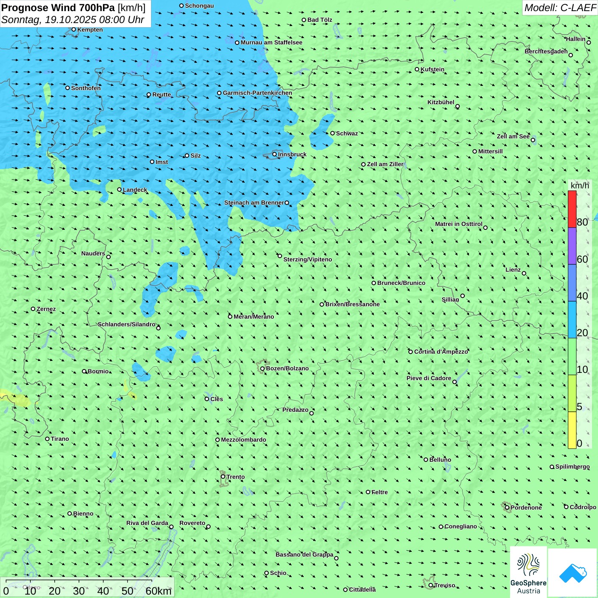Viewport: 598px width, 598px height.
Task: Click the Bormio label
Action: coord(98,371)
